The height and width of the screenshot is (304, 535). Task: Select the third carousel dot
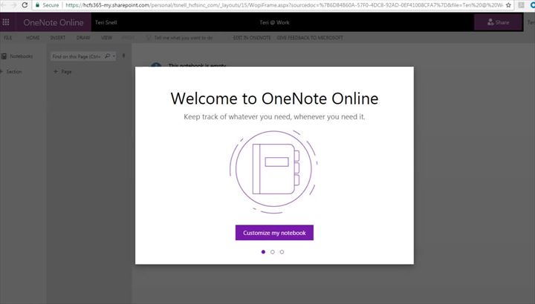click(x=282, y=252)
